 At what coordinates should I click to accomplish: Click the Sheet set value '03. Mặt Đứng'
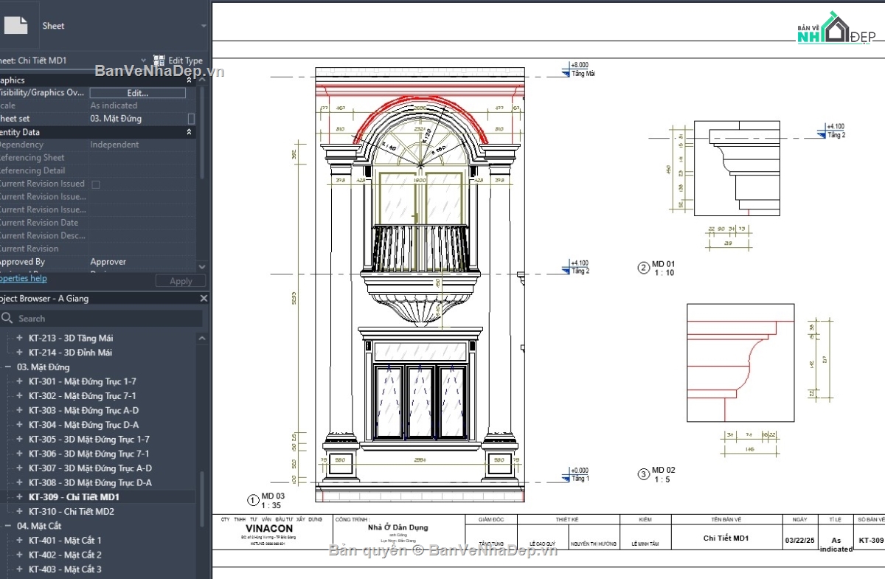coord(116,119)
